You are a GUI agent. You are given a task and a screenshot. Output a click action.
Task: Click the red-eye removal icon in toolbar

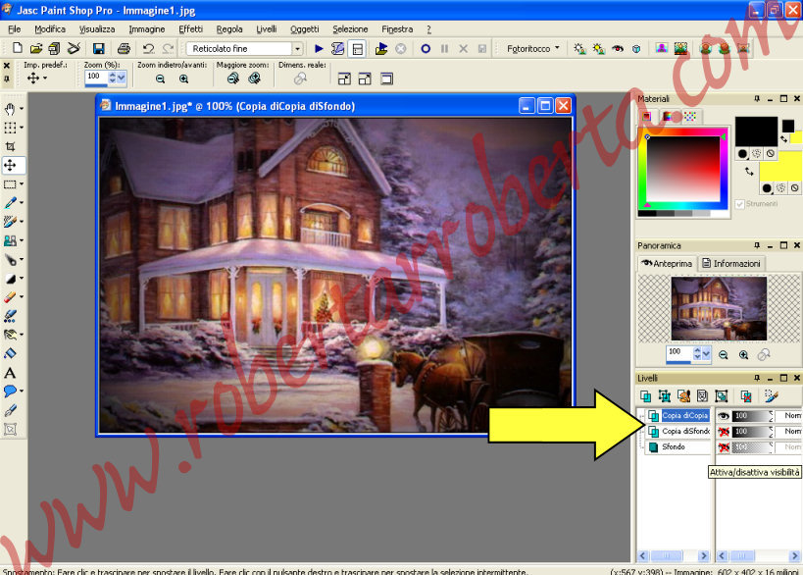(618, 48)
